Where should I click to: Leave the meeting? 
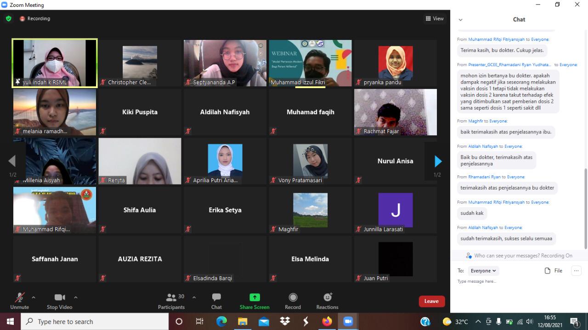(431, 301)
